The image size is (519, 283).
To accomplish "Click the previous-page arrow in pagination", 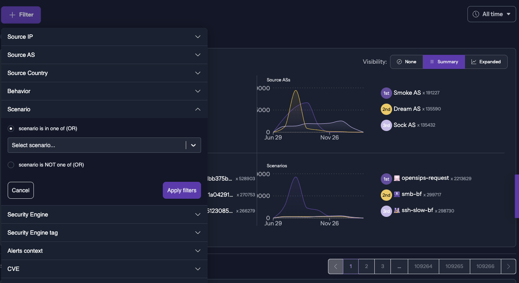I will tap(336, 266).
